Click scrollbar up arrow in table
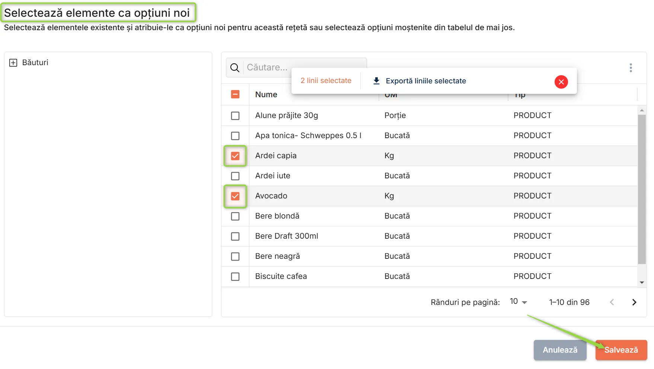 tap(642, 110)
